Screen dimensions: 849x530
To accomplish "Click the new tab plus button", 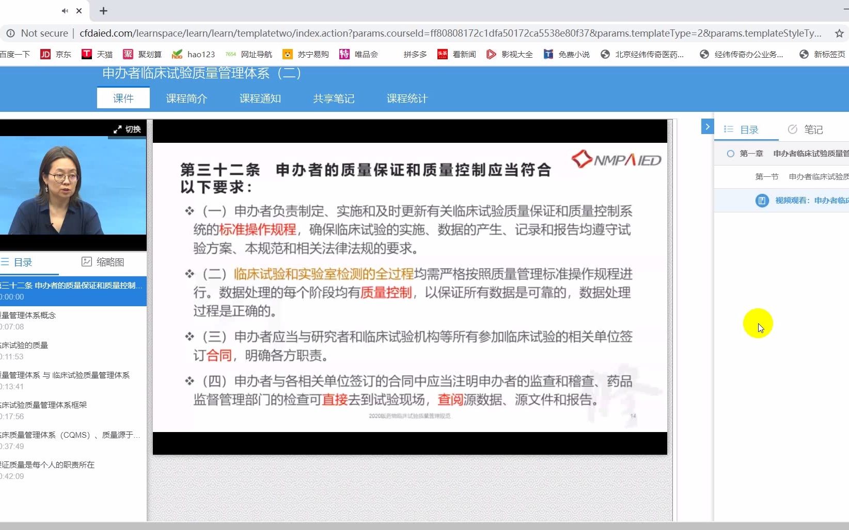I will coord(103,10).
